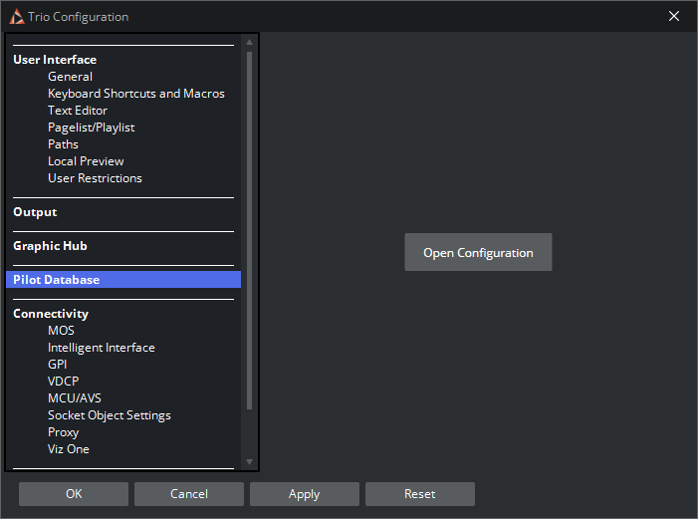Open Socket Object Settings
The height and width of the screenshot is (519, 698).
click(x=110, y=415)
